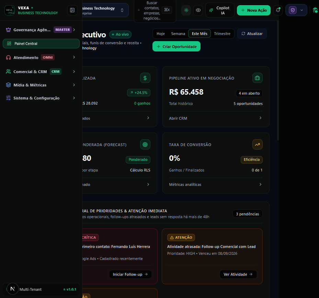Click the dollar sign revenue icon
Viewport: 319px width, 298px height.
[x=145, y=78]
